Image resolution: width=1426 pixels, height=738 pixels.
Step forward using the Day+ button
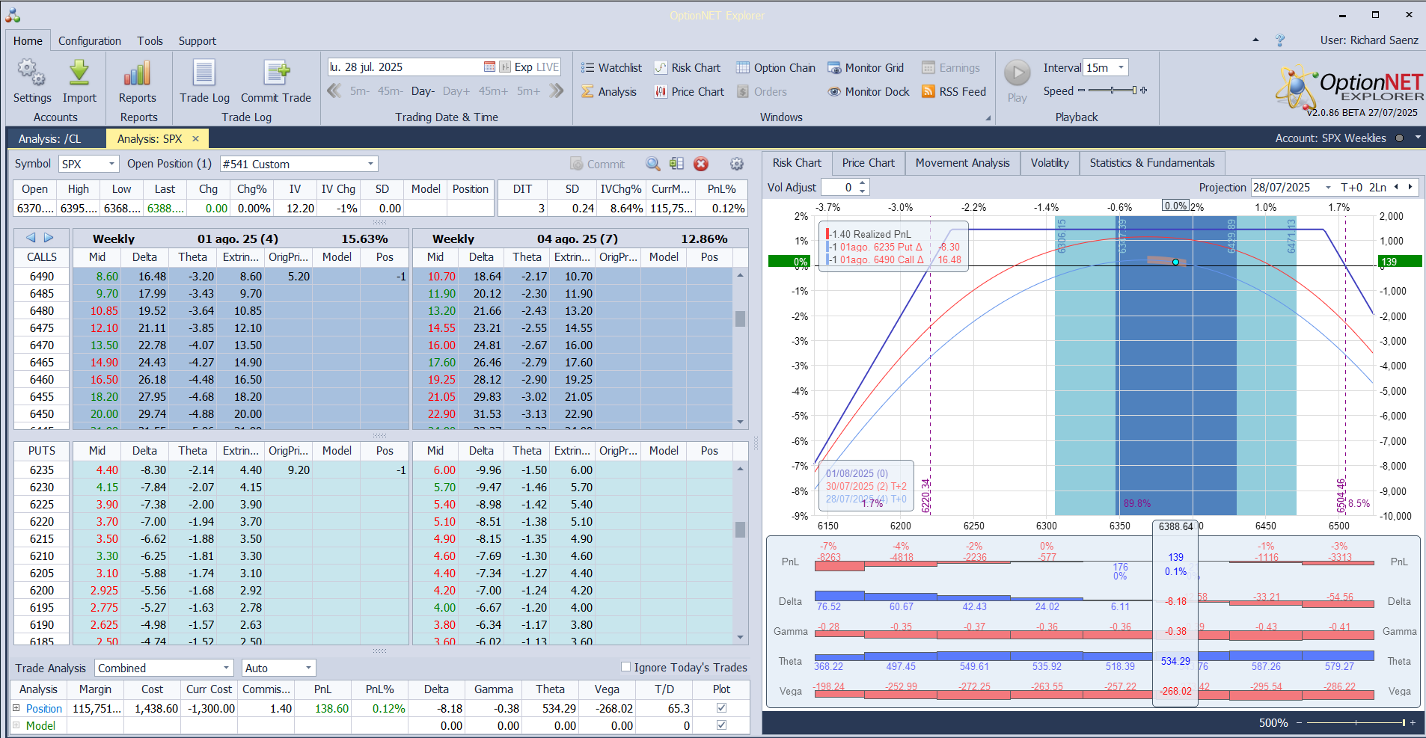pos(456,91)
